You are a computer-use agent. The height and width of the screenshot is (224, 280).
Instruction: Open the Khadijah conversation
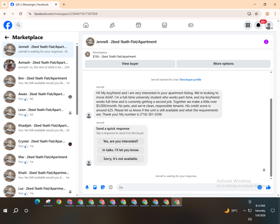pyautogui.click(x=38, y=128)
